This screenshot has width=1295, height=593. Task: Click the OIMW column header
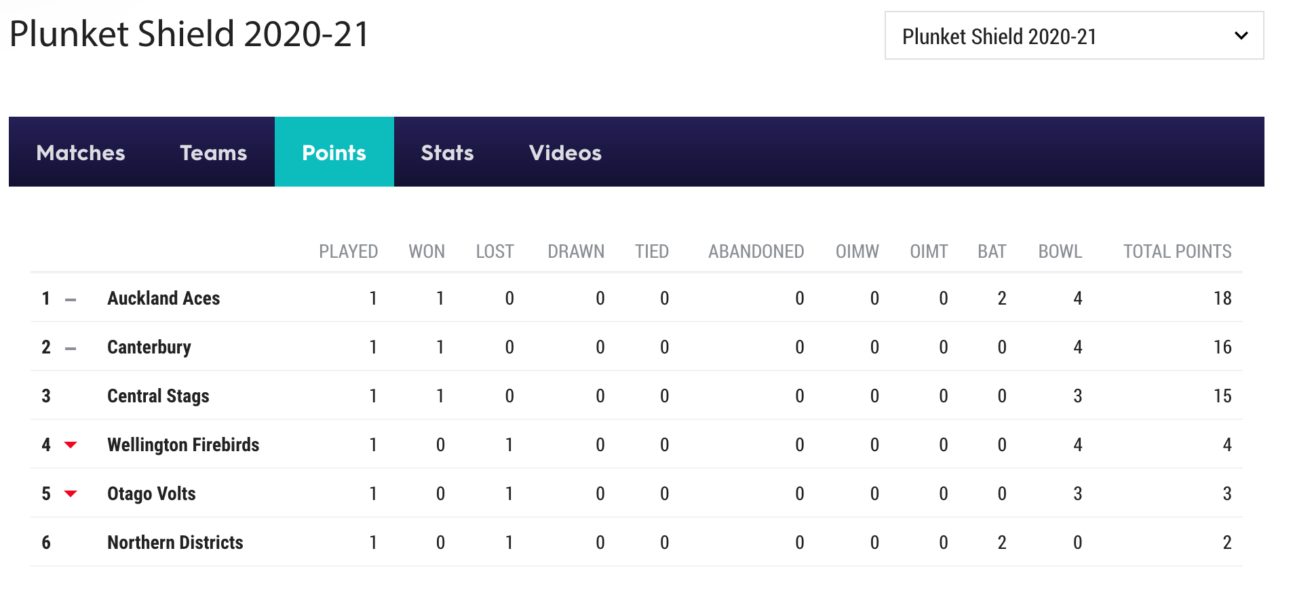(x=857, y=252)
